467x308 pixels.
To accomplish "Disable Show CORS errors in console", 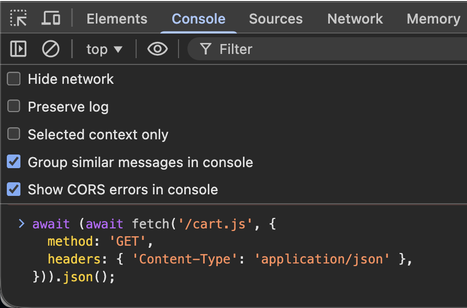I will click(x=14, y=189).
